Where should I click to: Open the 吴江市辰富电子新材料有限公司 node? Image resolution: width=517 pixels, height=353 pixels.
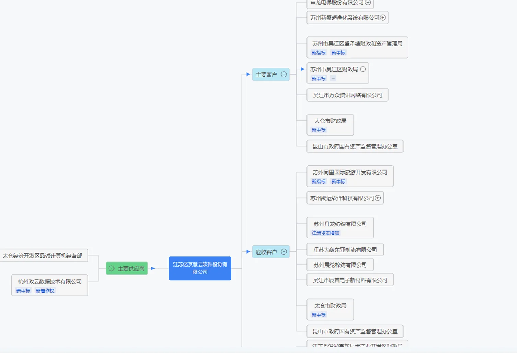click(350, 280)
